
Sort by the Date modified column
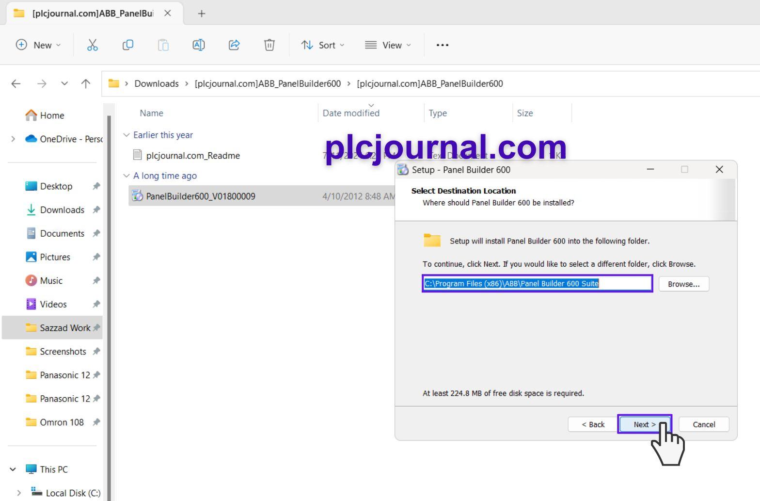point(351,113)
